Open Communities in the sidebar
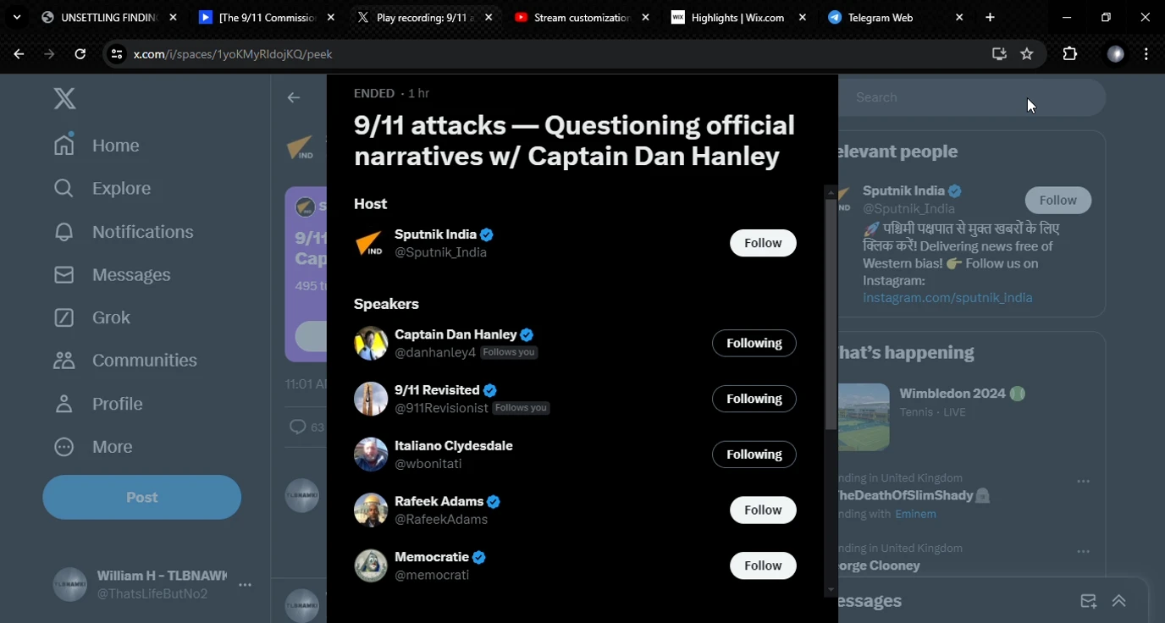Screen dimensions: 1165x623 click(125, 361)
